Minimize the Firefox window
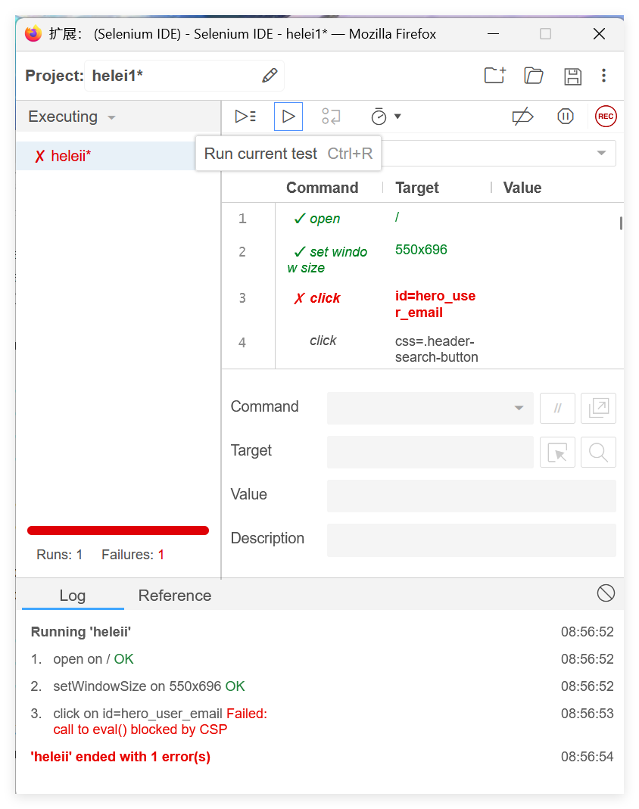Image resolution: width=639 pixels, height=809 pixels. 494,34
